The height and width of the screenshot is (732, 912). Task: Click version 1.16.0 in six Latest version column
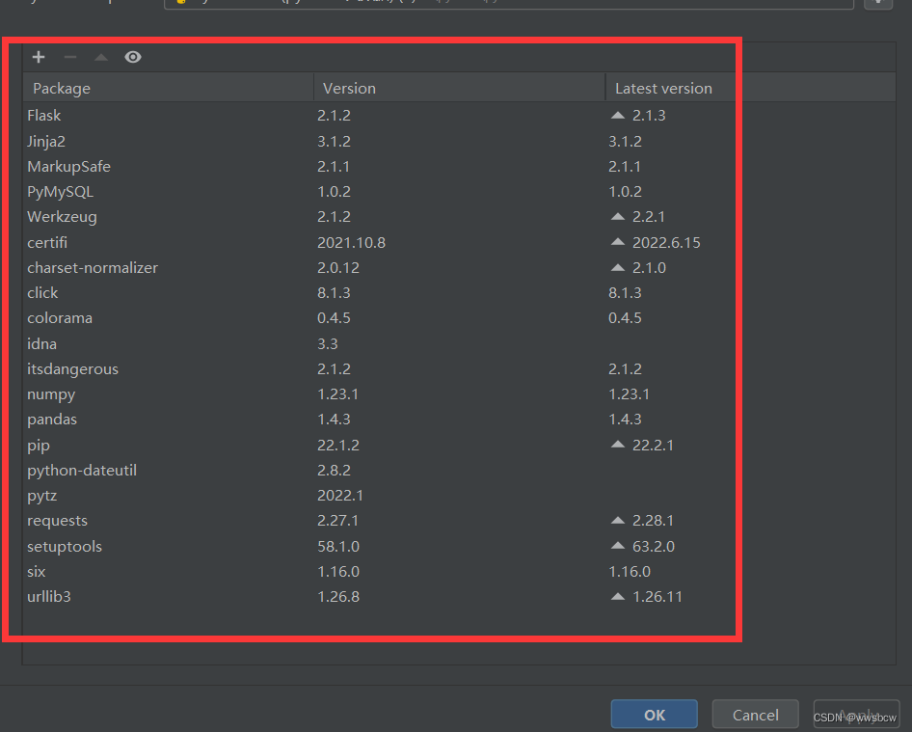[x=630, y=571]
